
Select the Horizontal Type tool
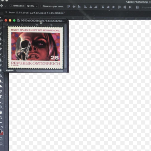click(1, 97)
